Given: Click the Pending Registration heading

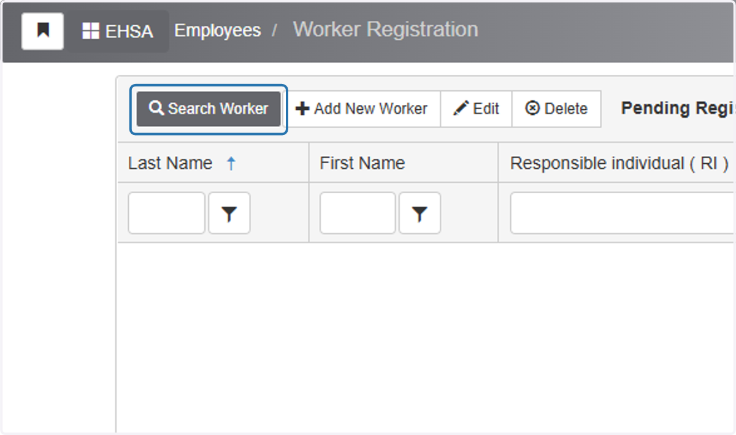Looking at the screenshot, I should [x=678, y=108].
